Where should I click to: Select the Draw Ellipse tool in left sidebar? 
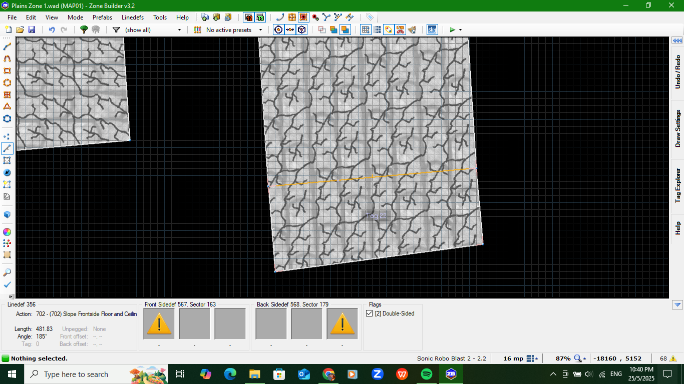[7, 82]
